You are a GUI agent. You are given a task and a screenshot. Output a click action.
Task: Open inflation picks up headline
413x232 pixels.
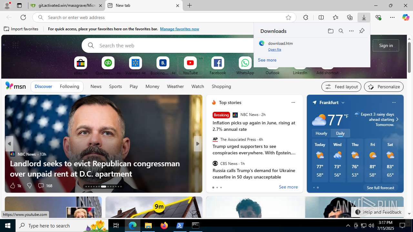tap(254, 126)
